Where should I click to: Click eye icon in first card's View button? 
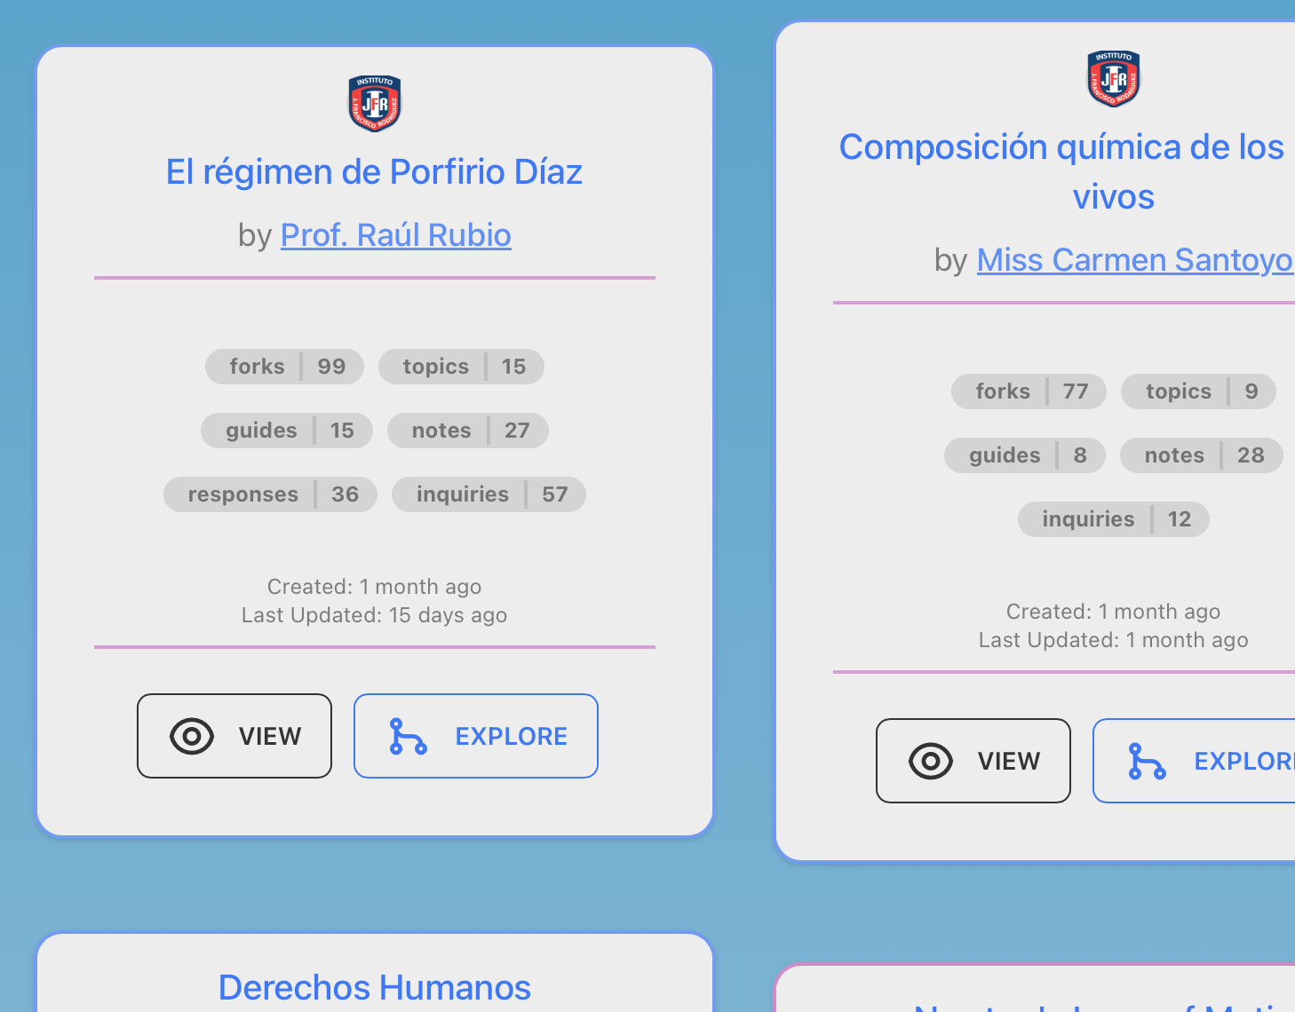[x=192, y=736]
